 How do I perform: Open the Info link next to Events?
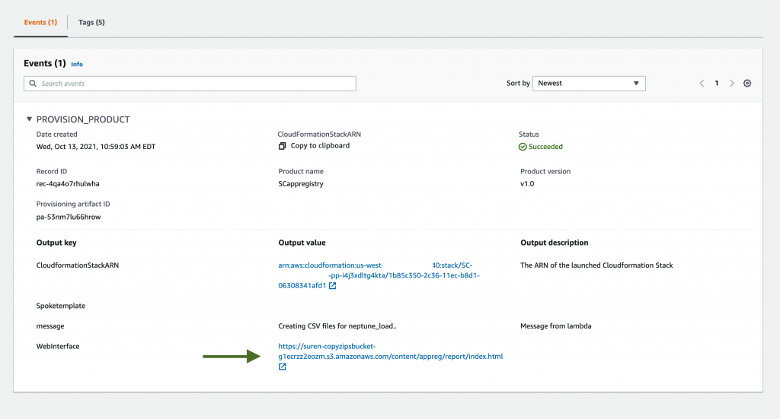(x=77, y=64)
